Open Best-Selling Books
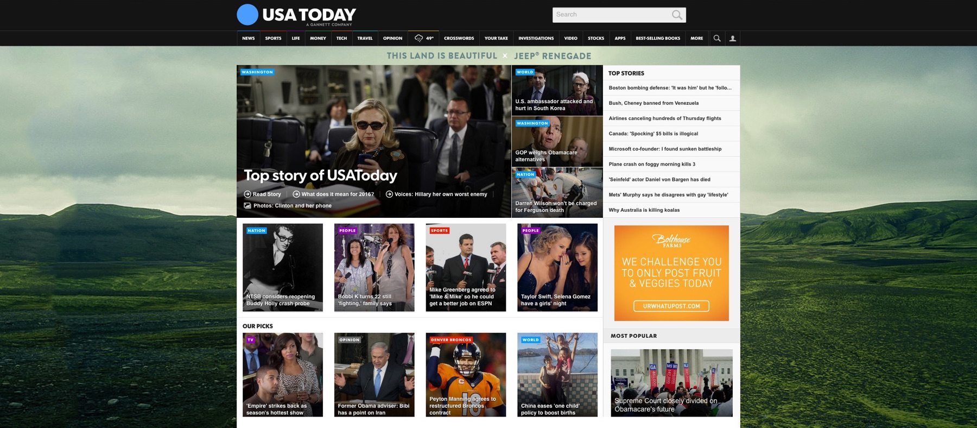The height and width of the screenshot is (428, 977). (x=658, y=39)
